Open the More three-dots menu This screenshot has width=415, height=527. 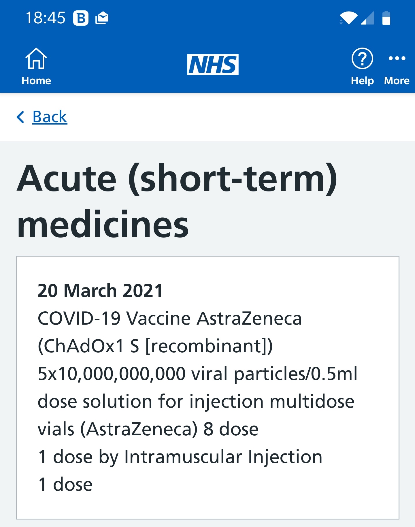[397, 58]
